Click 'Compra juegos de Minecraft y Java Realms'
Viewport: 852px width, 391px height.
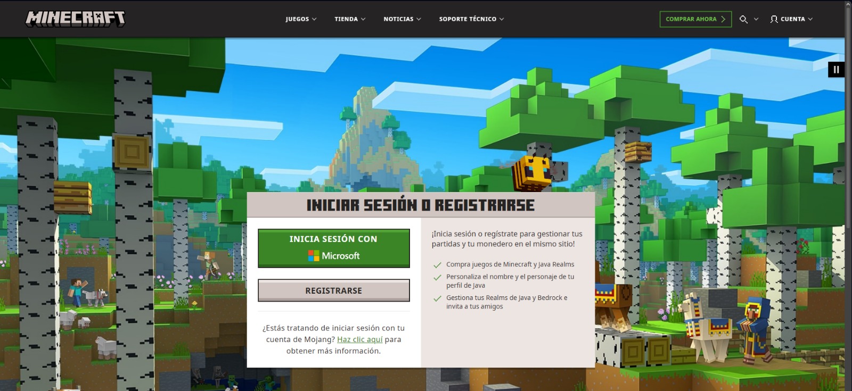[510, 264]
